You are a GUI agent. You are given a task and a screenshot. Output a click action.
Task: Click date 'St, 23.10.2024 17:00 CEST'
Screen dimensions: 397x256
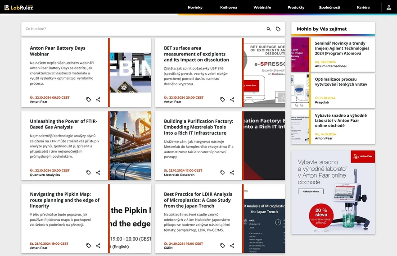pyautogui.click(x=183, y=170)
